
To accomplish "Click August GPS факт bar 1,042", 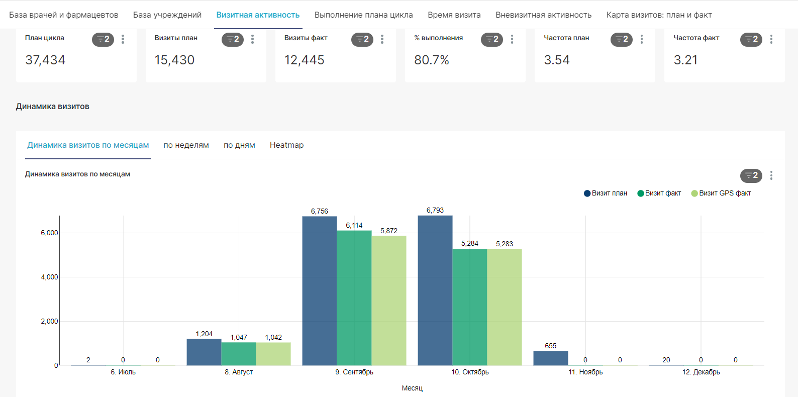I will (x=273, y=354).
